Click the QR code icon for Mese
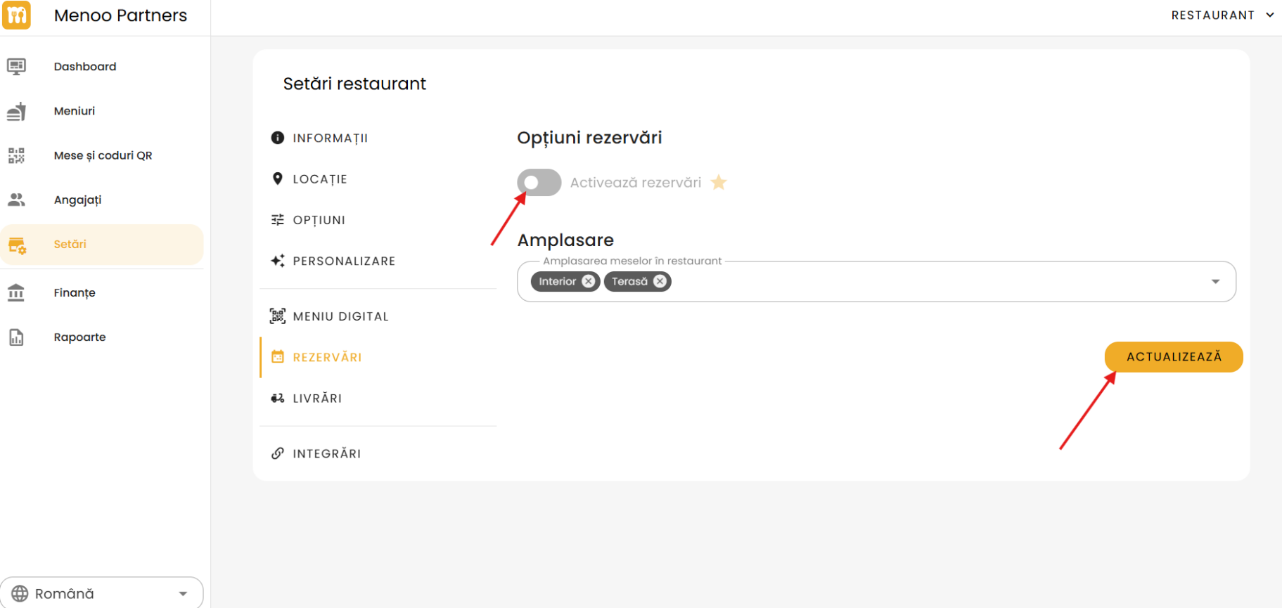1282x608 pixels. coord(16,155)
